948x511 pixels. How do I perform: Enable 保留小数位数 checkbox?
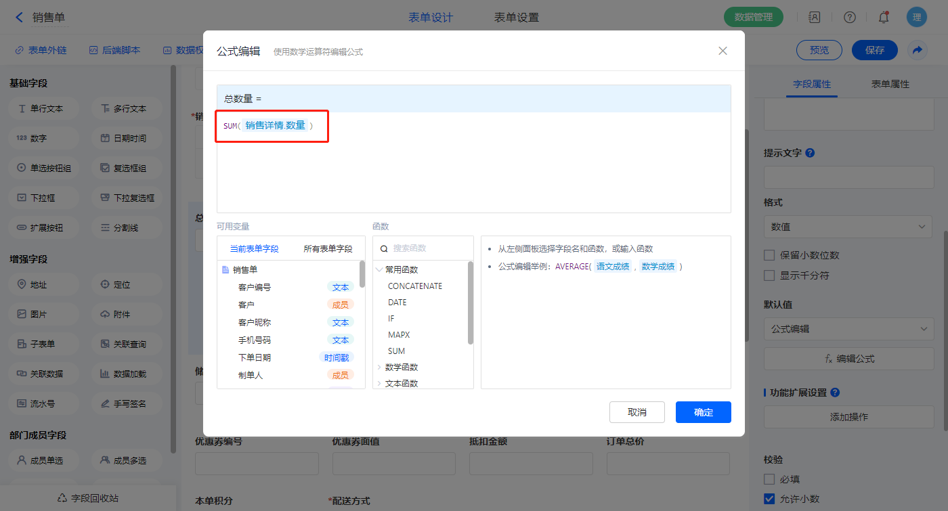[769, 255]
